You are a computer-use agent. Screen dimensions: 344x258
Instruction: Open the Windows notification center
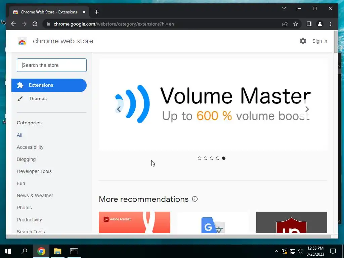point(333,251)
